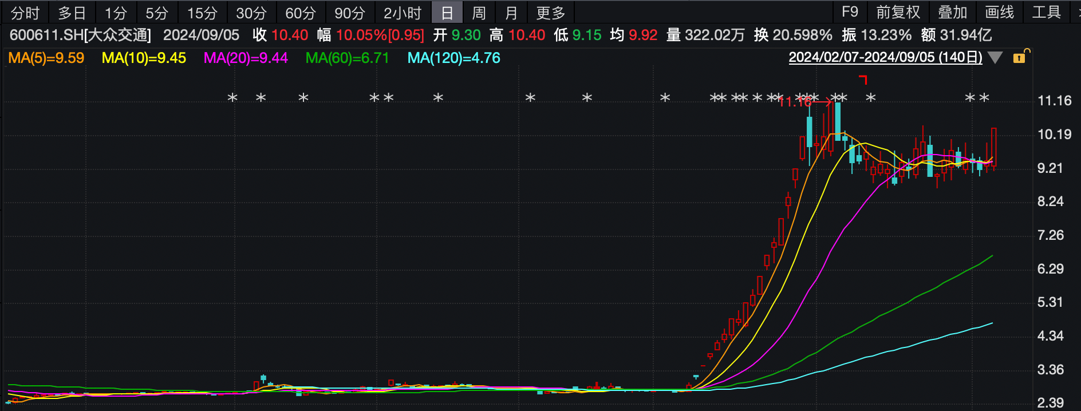Click the F9 button
The width and height of the screenshot is (1081, 411).
[850, 12]
